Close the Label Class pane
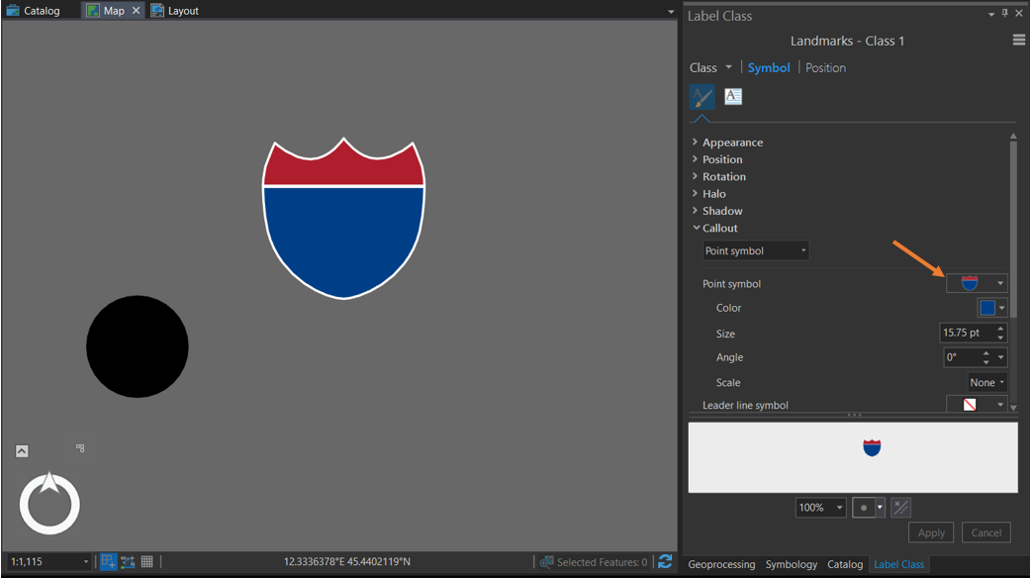Image resolution: width=1030 pixels, height=578 pixels. pyautogui.click(x=1019, y=13)
